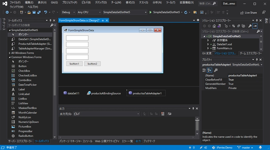The height and width of the screenshot is (150, 270).
Task: Pin the Toolbox panel with auto-hide pin
Action: [x=50, y=20]
